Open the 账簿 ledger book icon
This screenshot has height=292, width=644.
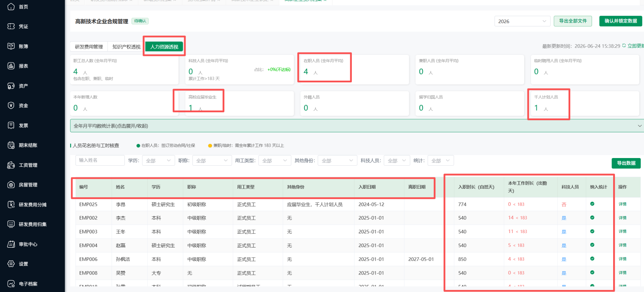pos(11,46)
